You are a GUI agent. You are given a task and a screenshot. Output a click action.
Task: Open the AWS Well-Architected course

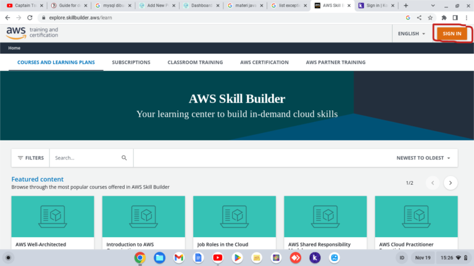[x=41, y=244]
